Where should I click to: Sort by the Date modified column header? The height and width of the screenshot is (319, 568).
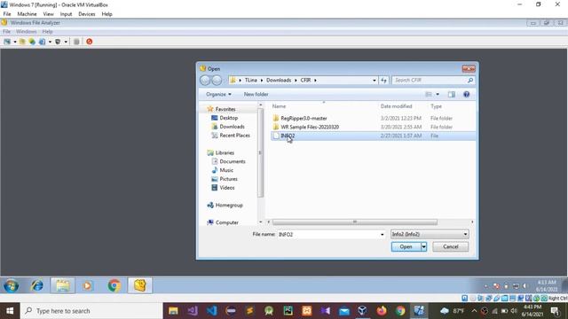tap(396, 106)
